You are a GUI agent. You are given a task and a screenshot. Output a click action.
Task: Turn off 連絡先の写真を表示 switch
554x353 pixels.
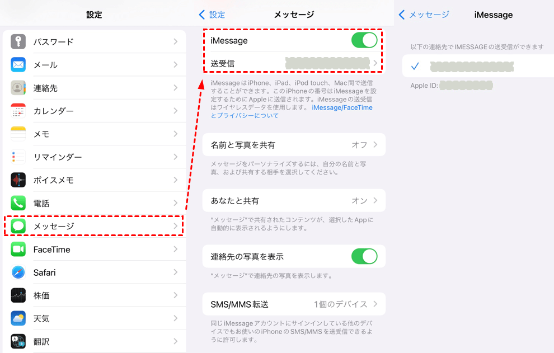pyautogui.click(x=364, y=256)
